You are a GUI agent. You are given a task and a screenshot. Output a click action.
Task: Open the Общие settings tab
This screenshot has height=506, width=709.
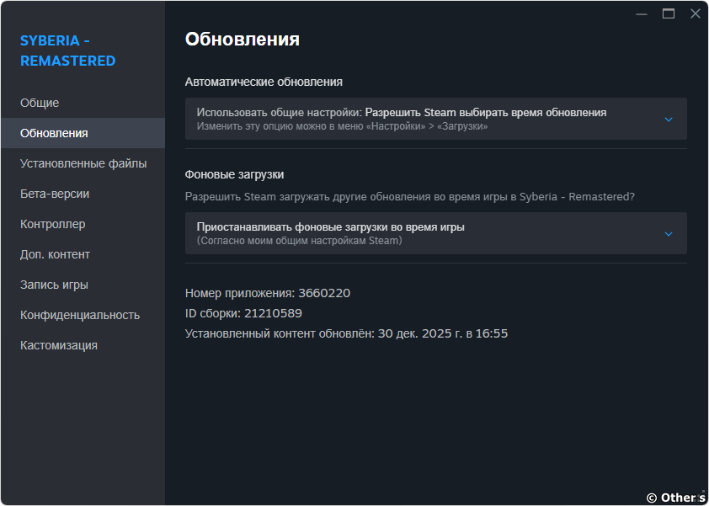(x=40, y=103)
